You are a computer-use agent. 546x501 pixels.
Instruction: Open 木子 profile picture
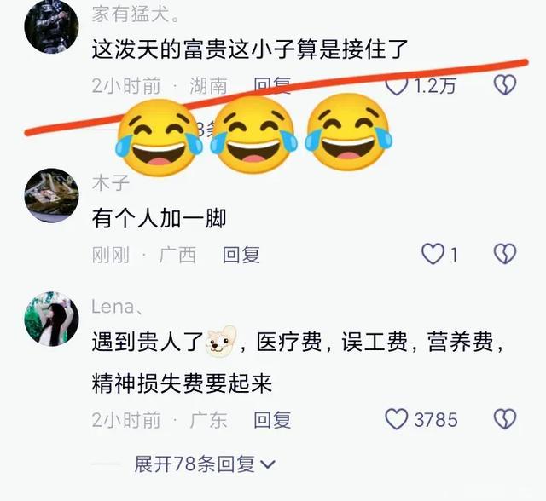tap(51, 195)
